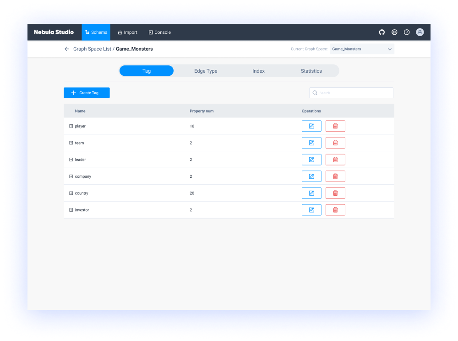Click the user profile avatar icon
Viewport: 458px width, 341px height.
pyautogui.click(x=420, y=32)
